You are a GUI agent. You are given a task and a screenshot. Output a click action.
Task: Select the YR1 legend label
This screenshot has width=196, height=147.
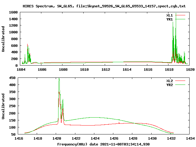169,19
